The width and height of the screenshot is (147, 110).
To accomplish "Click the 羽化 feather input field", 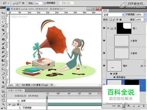I will click(x=38, y=3).
